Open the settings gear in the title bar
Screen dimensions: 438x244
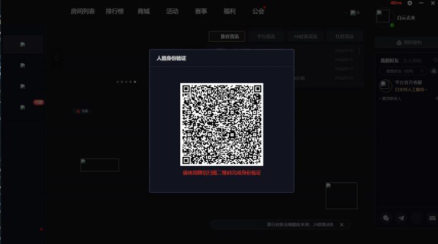(409, 3)
